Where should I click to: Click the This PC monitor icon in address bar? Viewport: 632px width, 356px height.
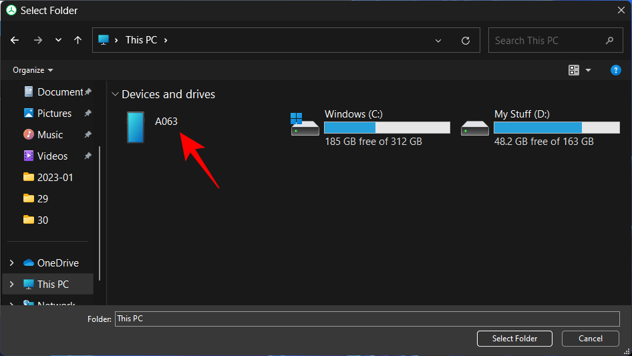pyautogui.click(x=104, y=40)
